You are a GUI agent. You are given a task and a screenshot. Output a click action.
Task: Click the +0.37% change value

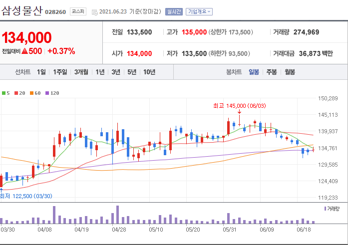pyautogui.click(x=61, y=51)
